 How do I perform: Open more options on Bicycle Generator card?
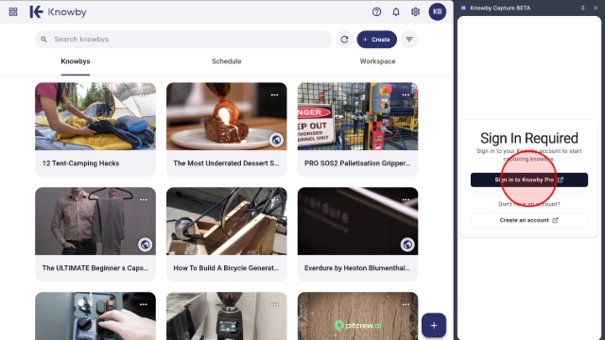(x=274, y=199)
